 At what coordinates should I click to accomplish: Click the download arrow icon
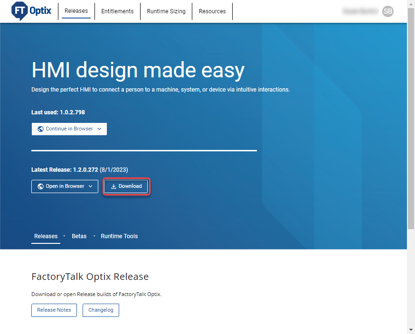113,186
